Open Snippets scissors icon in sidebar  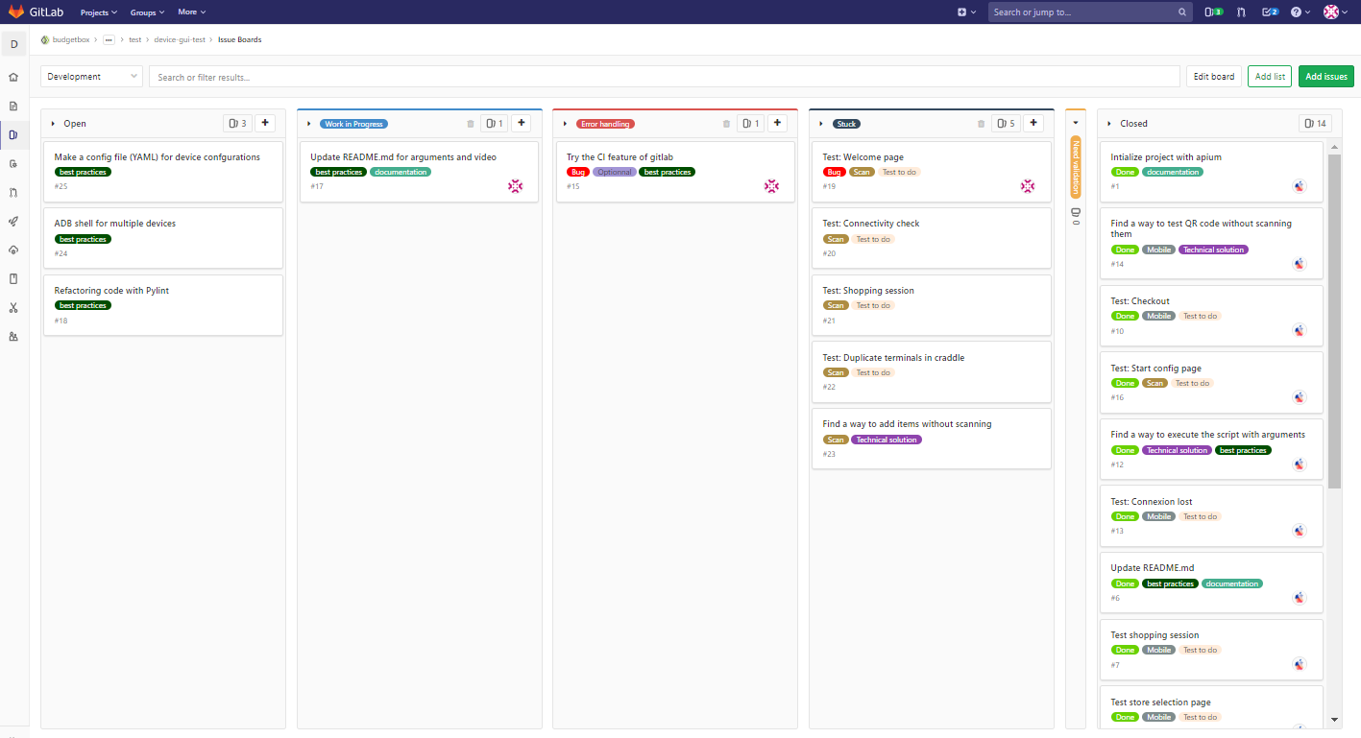[13, 308]
